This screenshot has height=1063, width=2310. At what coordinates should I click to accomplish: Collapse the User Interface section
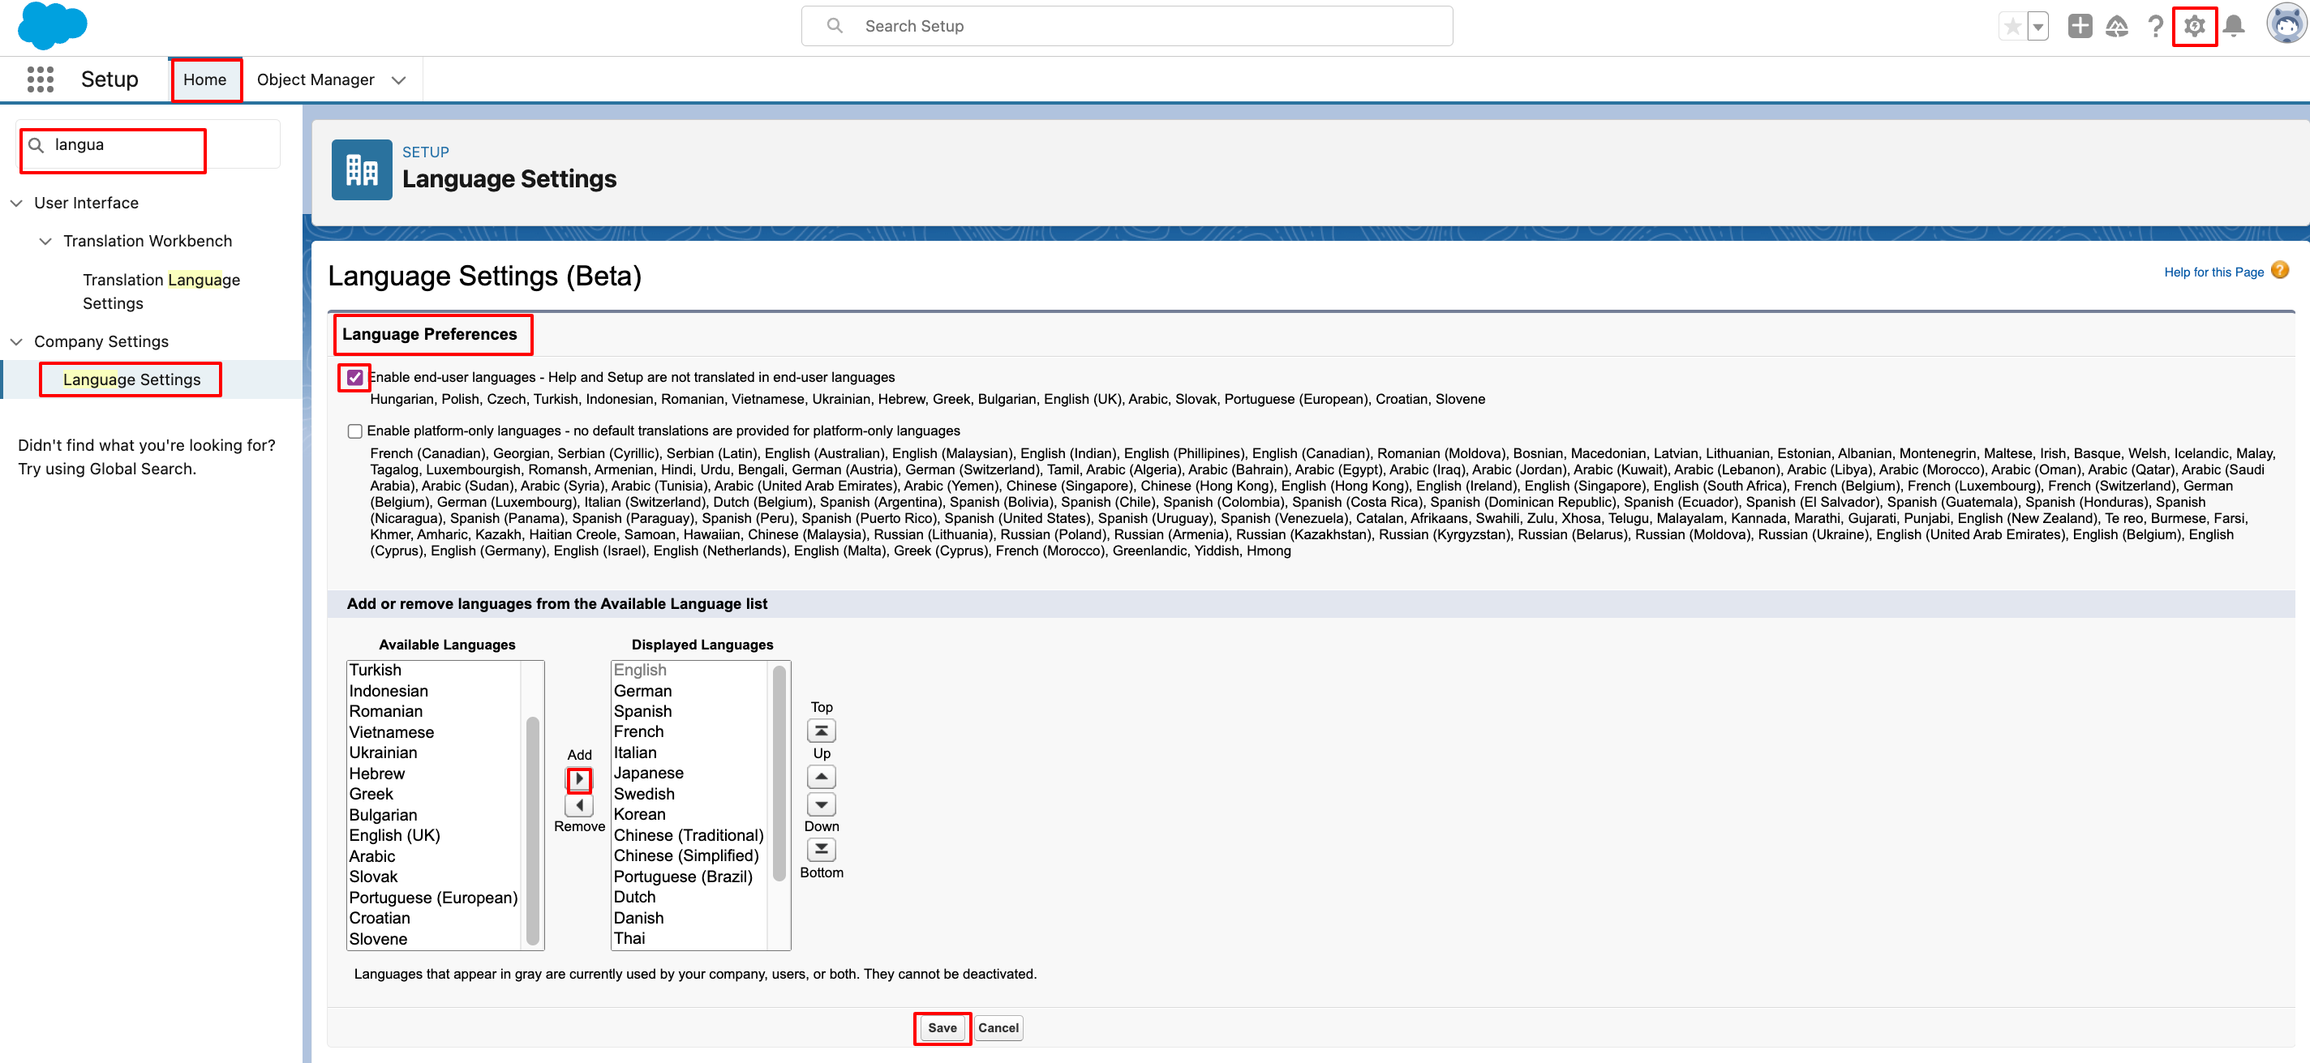point(16,204)
